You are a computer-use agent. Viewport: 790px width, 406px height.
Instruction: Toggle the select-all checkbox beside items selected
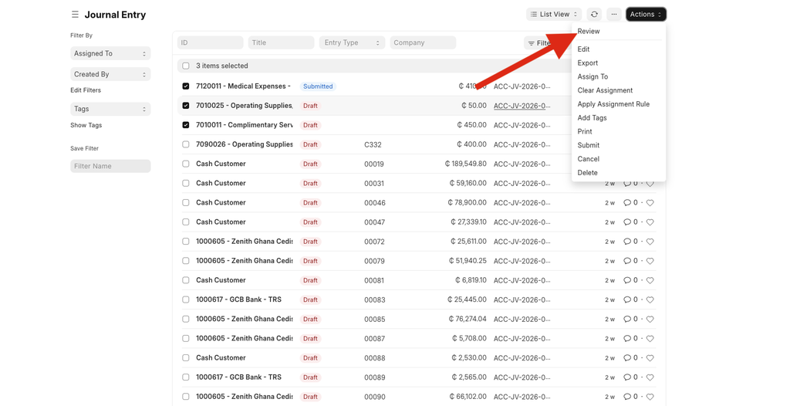click(186, 66)
